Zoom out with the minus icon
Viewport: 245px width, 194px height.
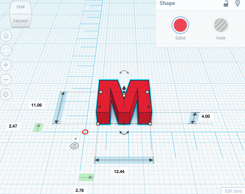6,80
